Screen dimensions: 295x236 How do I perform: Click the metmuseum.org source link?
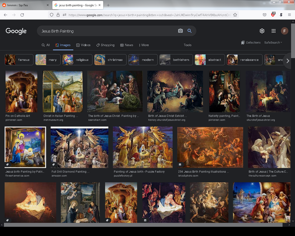[x=53, y=120]
